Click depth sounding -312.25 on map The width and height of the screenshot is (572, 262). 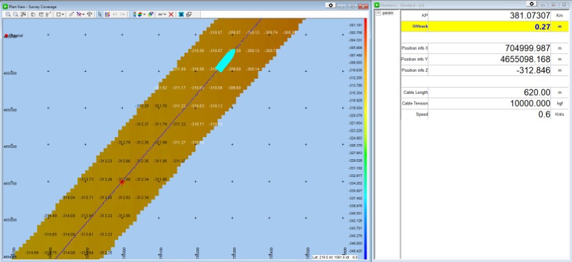[142, 106]
